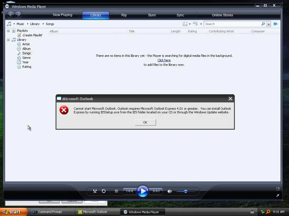The image size is (289, 216).
Task: Sort by the Composer column header
Action: (265, 31)
